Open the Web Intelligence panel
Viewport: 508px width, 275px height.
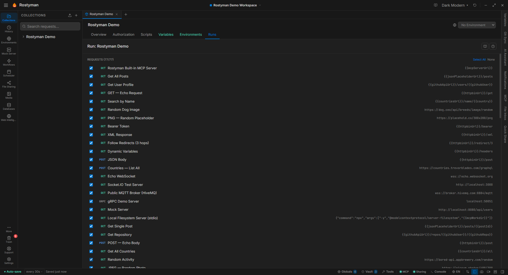[x=9, y=118]
